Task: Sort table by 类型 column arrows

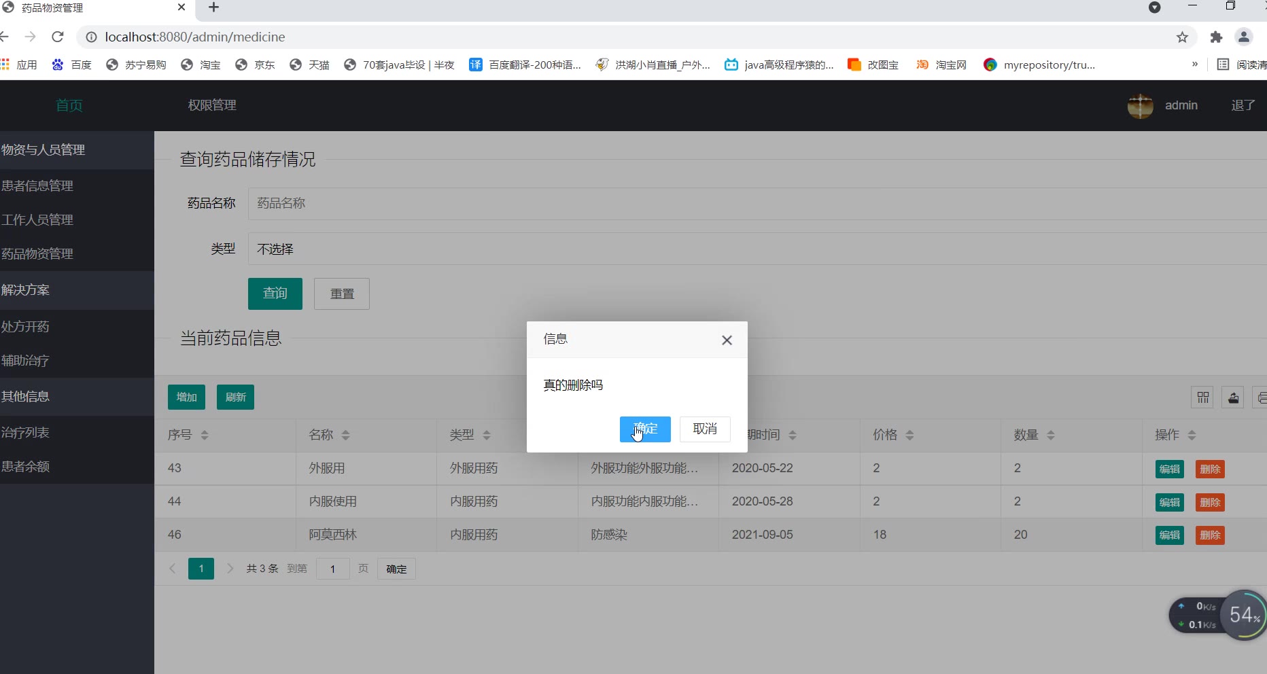Action: pyautogui.click(x=487, y=435)
